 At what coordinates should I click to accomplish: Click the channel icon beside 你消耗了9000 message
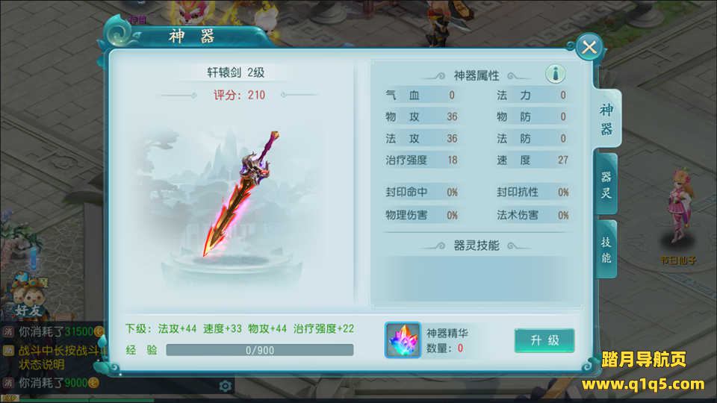click(x=7, y=383)
